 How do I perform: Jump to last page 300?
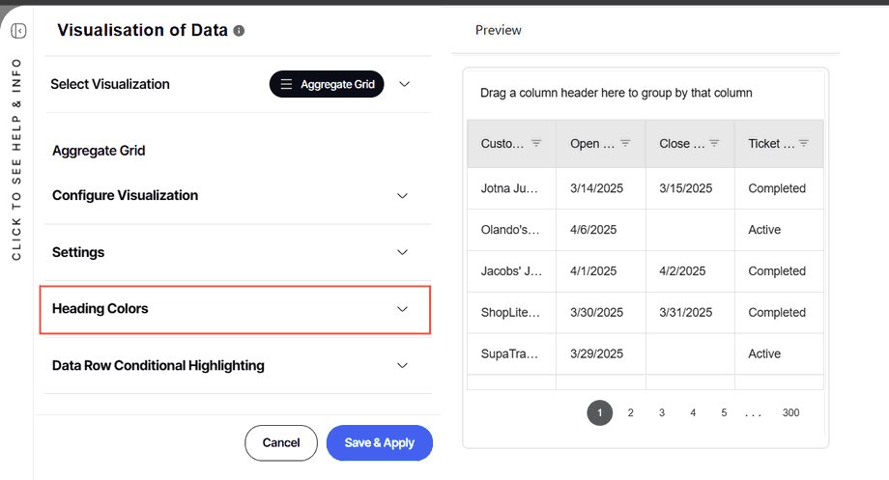[x=790, y=413]
